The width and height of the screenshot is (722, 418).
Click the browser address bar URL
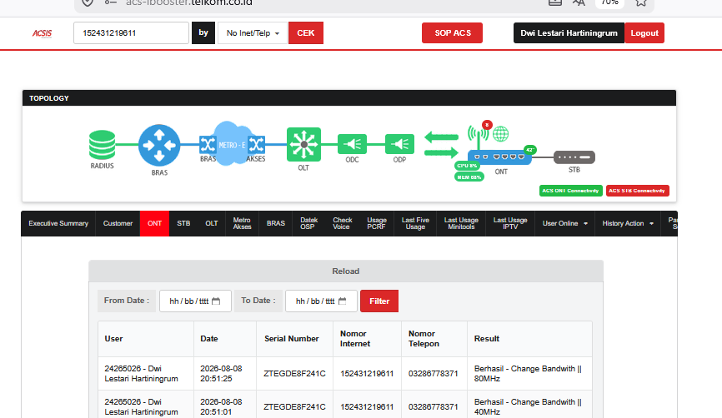[189, 2]
